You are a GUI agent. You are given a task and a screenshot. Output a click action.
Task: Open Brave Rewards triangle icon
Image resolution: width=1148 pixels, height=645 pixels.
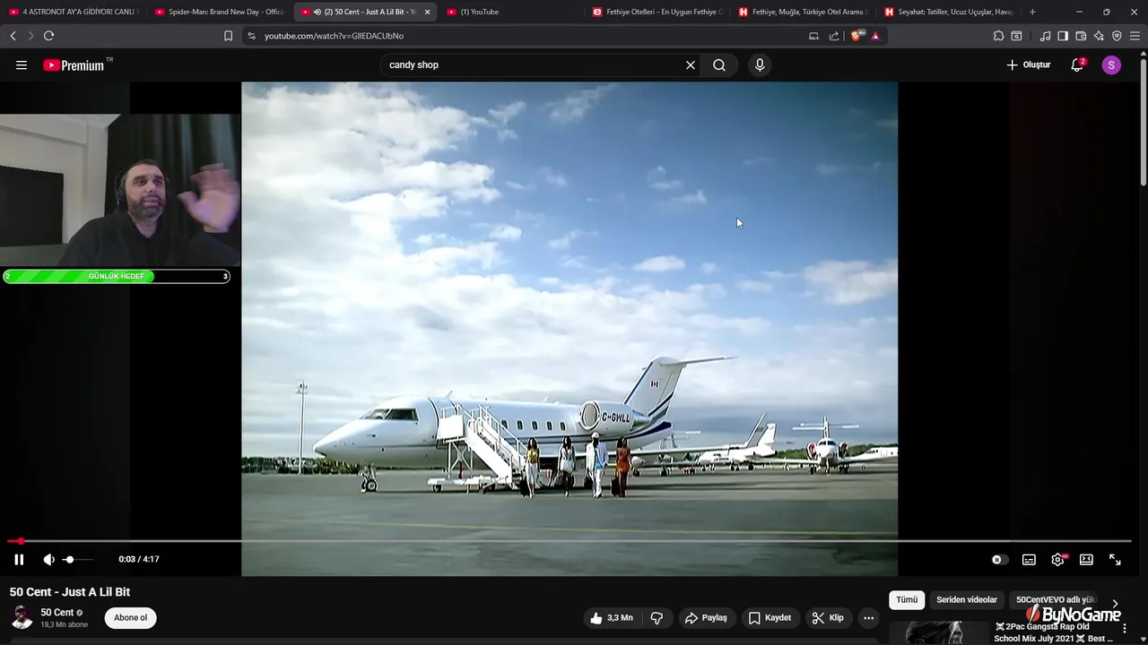click(875, 36)
